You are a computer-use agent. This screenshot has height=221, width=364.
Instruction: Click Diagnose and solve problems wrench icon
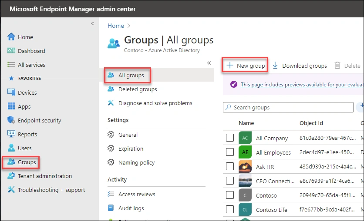(111, 103)
